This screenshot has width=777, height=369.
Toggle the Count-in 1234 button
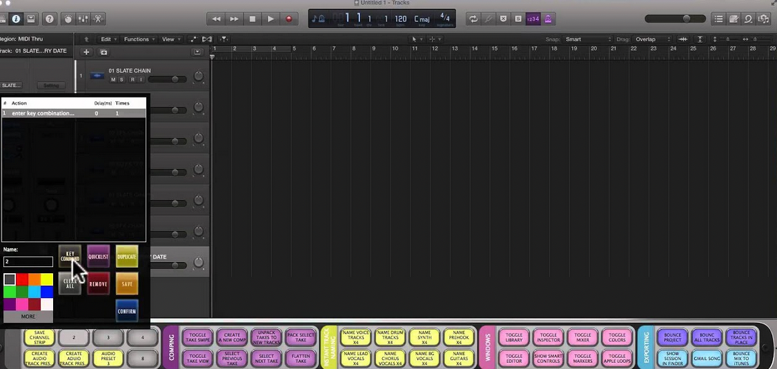[533, 19]
